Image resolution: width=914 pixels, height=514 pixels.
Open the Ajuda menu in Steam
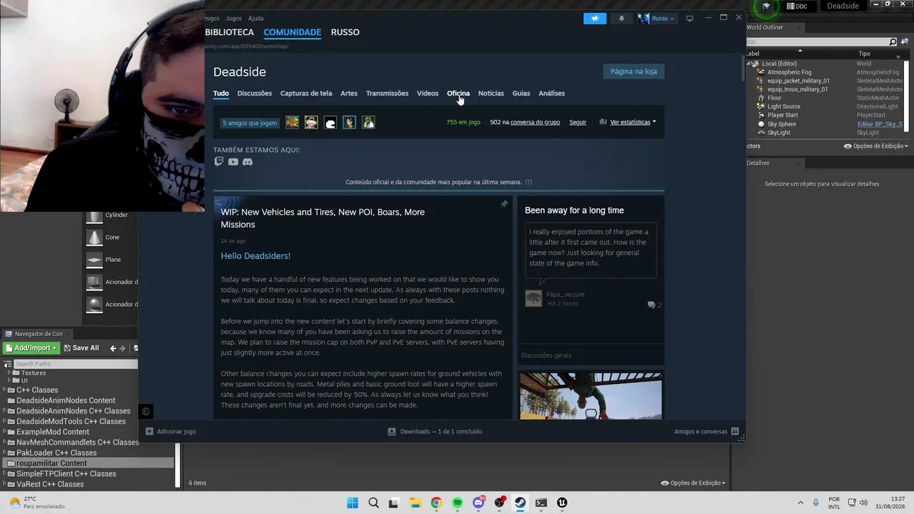[256, 19]
